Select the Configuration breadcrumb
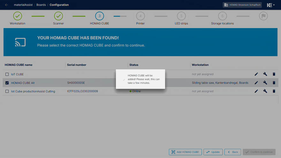This screenshot has width=281, height=158. [x=59, y=5]
